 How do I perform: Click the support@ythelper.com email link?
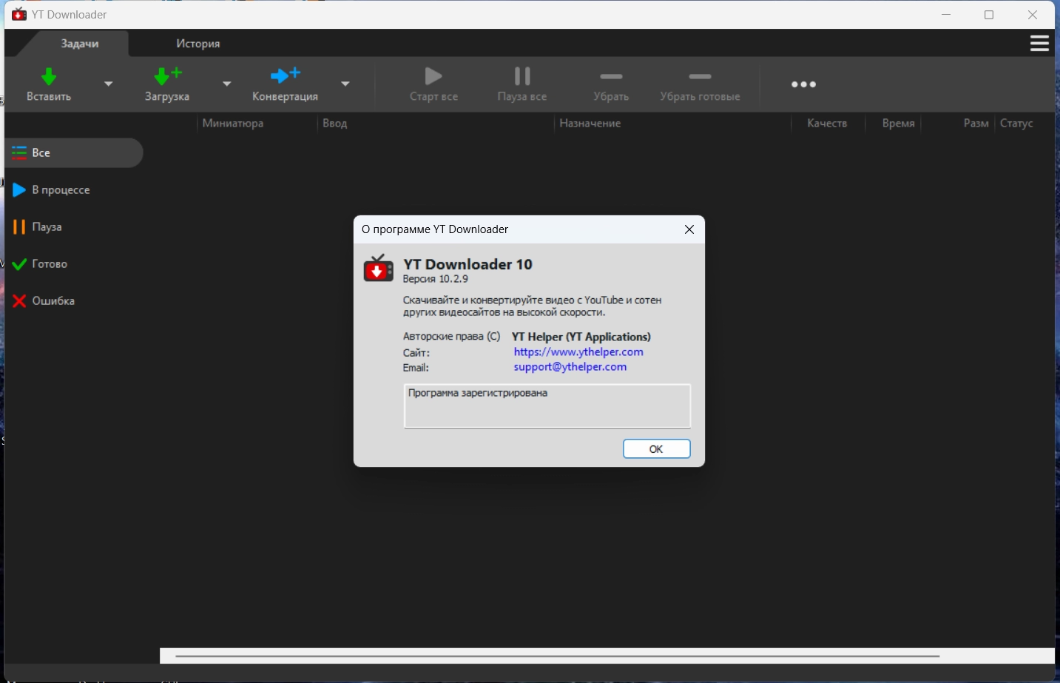(x=570, y=367)
